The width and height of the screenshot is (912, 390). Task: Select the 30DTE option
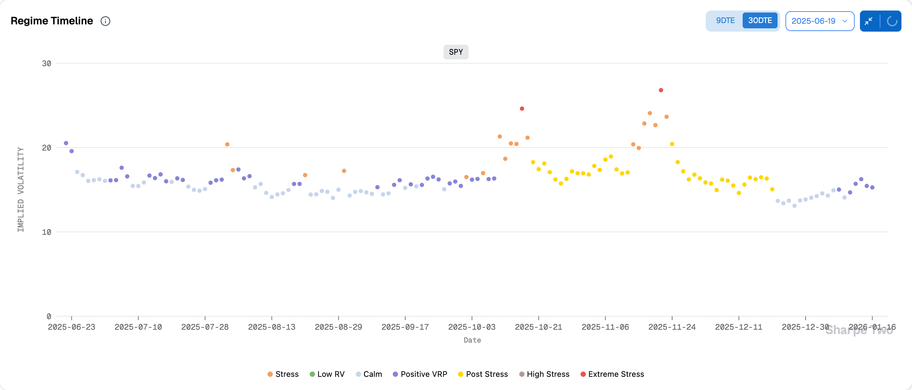pyautogui.click(x=760, y=20)
